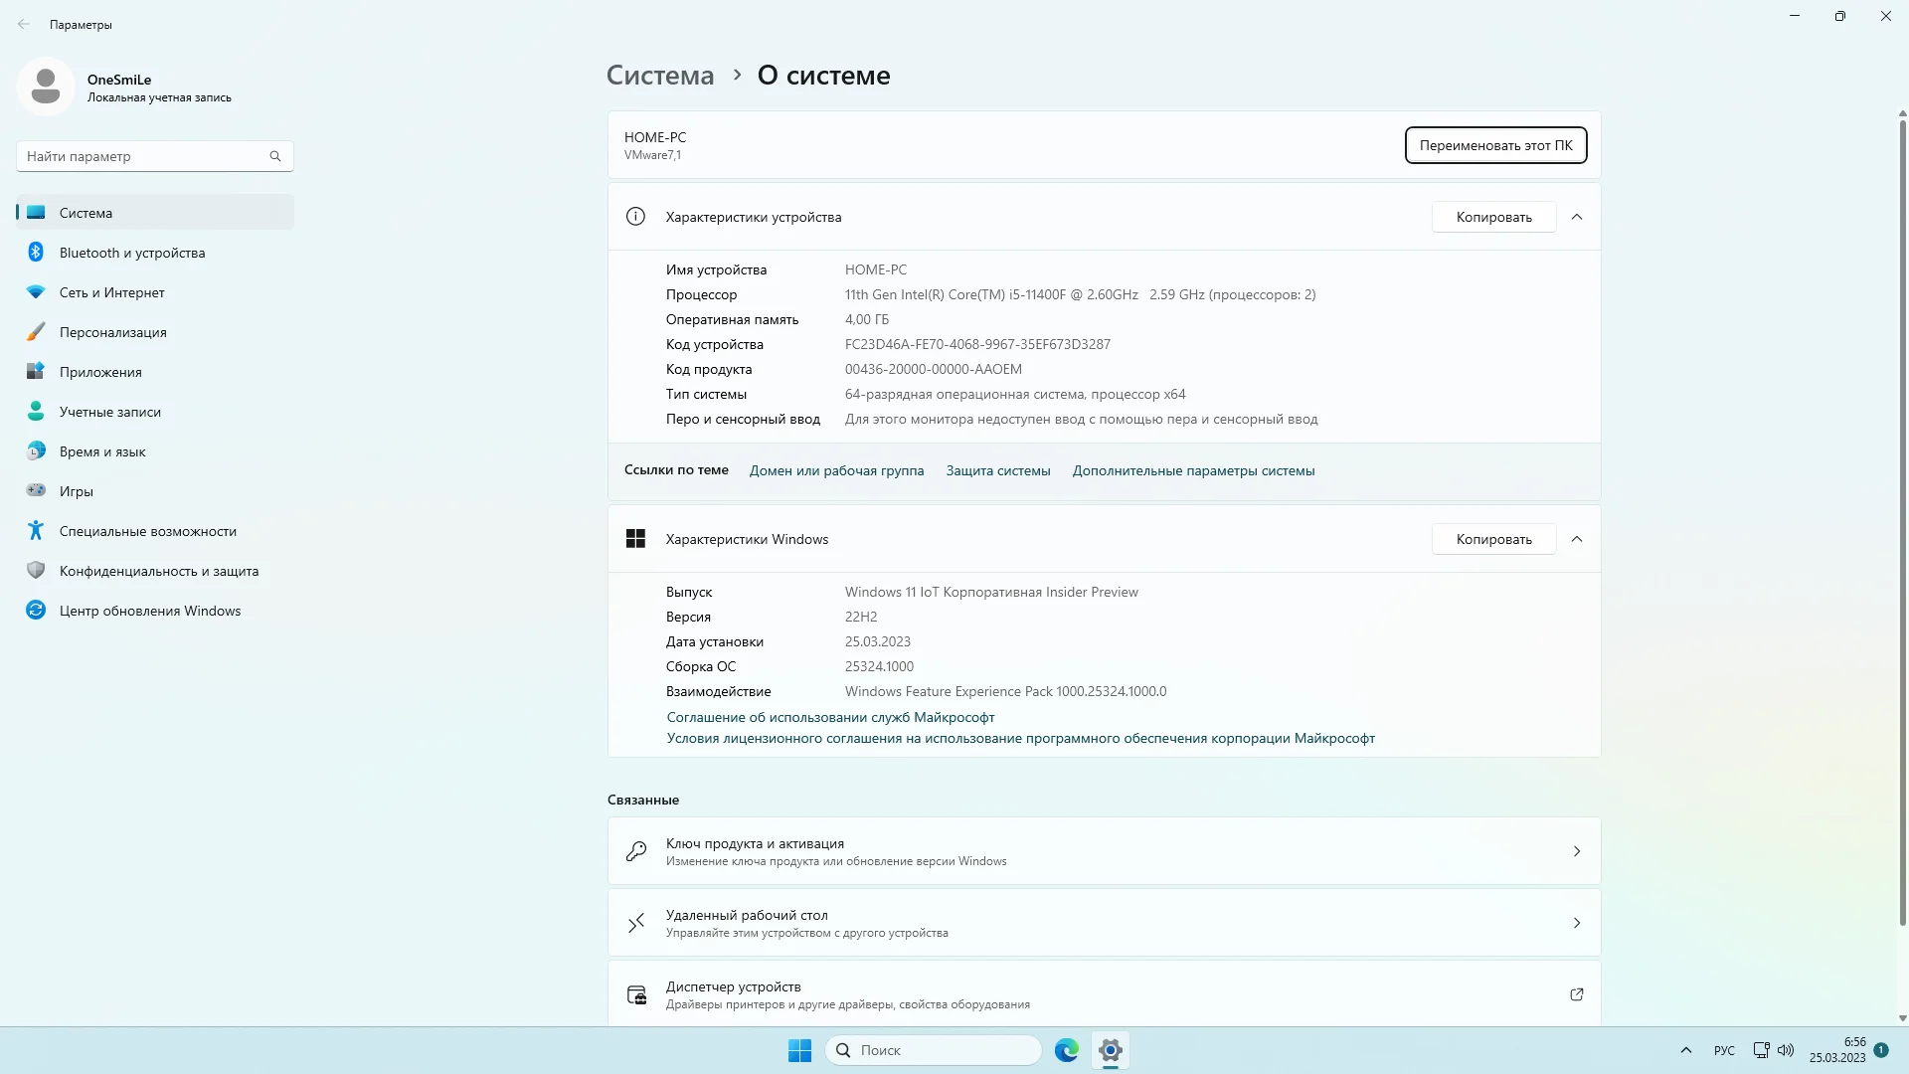This screenshot has height=1074, width=1909.
Task: Select the Персонализация paintbrush icon
Action: tap(36, 332)
